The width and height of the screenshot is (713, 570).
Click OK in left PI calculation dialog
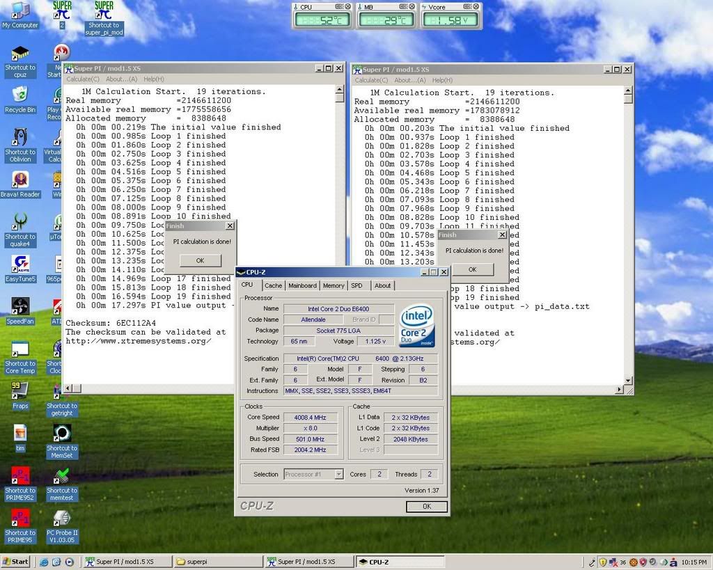point(200,260)
